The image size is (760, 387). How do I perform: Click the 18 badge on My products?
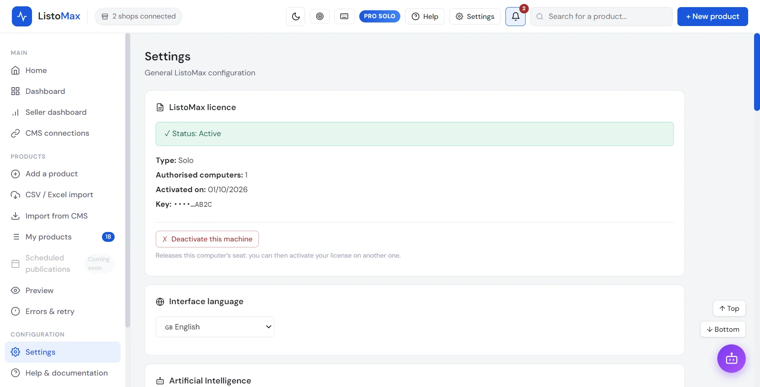click(108, 237)
